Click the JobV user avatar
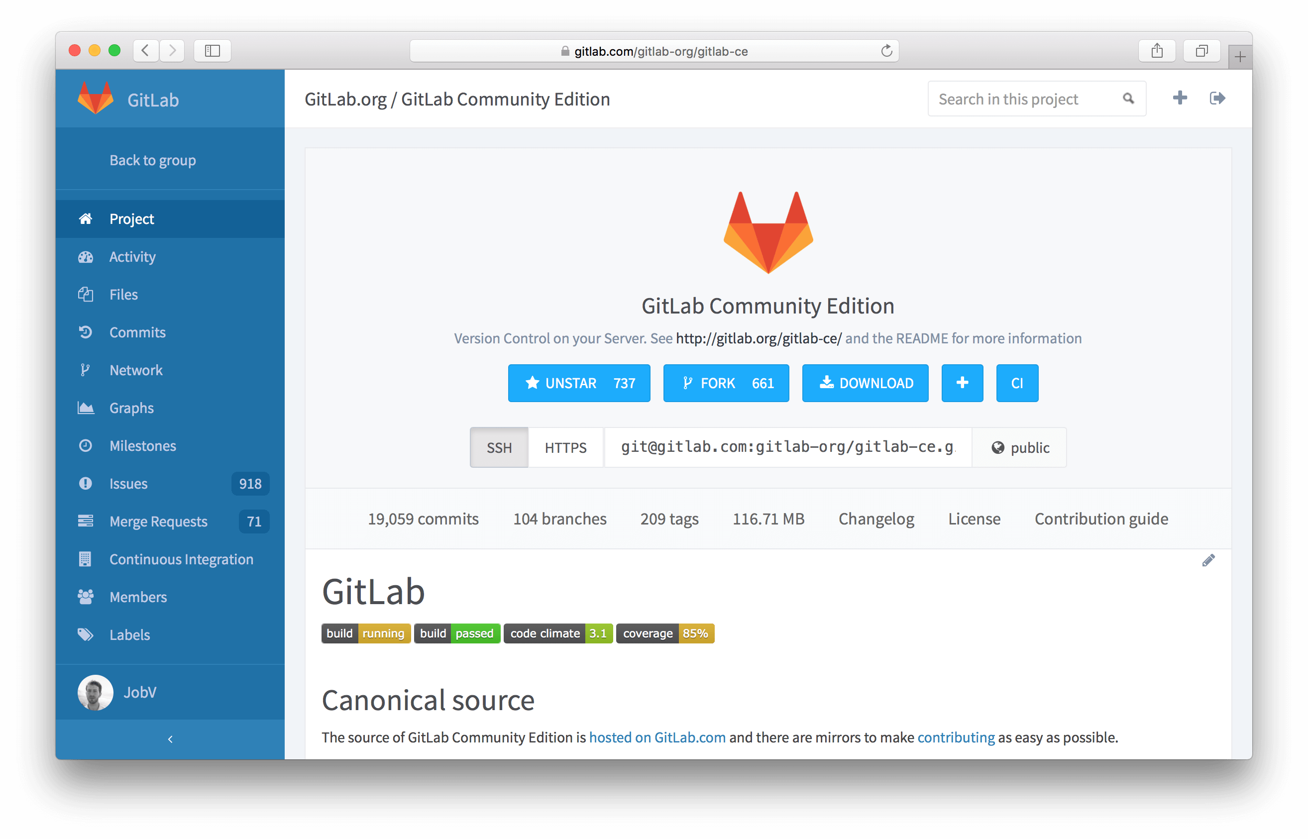 click(96, 693)
